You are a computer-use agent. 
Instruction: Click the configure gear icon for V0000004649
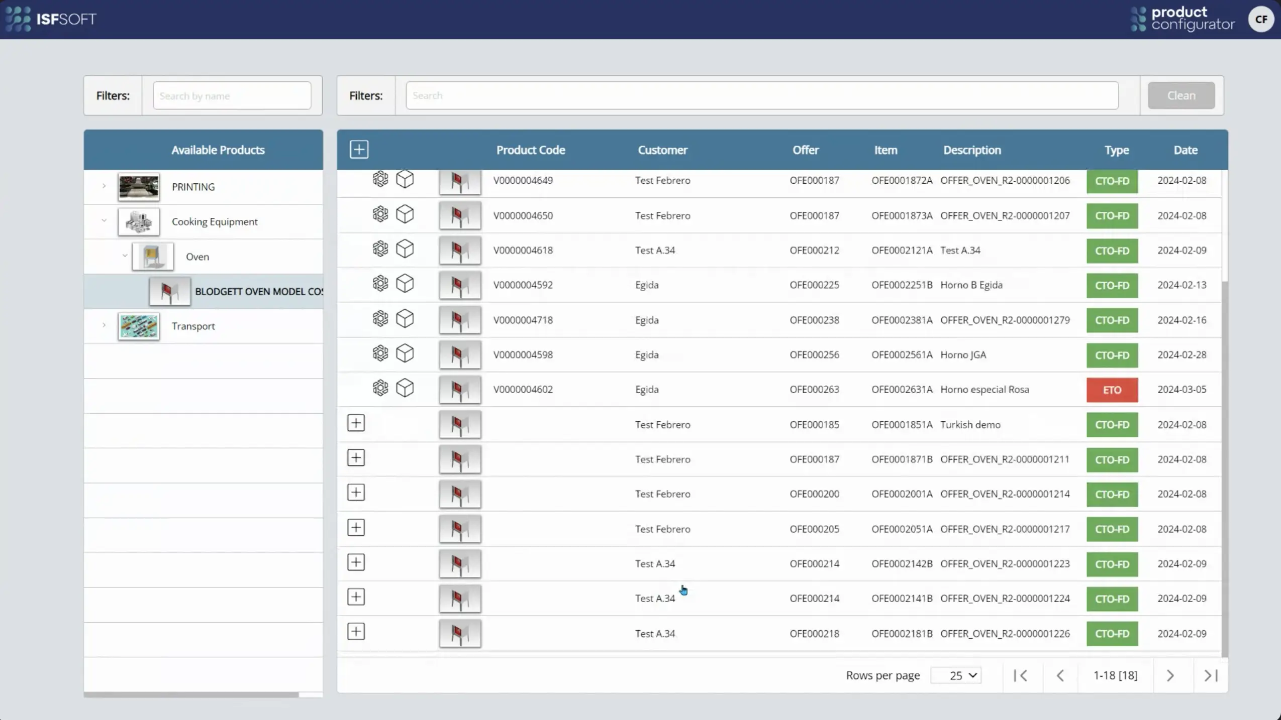[380, 179]
